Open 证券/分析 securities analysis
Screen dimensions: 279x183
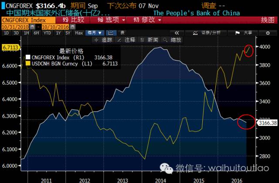click(206, 33)
